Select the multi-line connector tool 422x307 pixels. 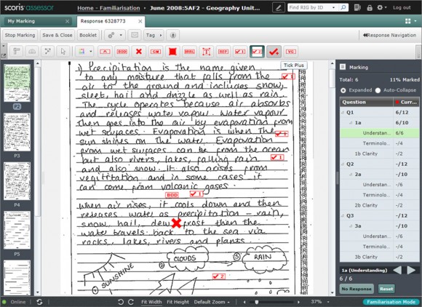click(47, 52)
